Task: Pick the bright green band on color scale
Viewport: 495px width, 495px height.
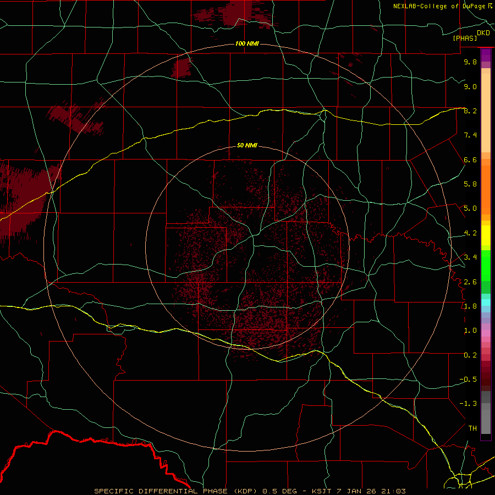Action: tap(486, 266)
